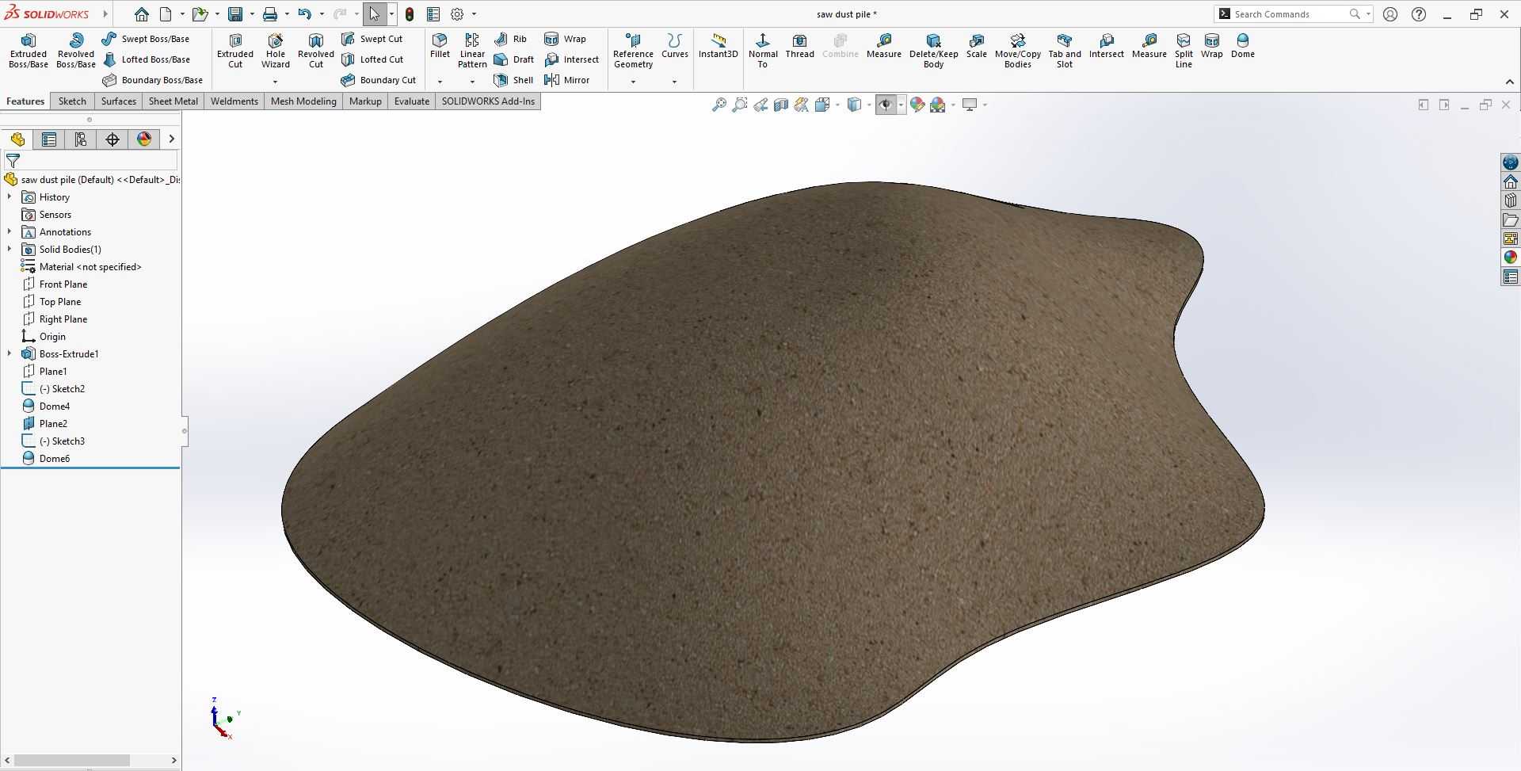
Task: Open the DisplayManager appearance tab
Action: pos(144,139)
